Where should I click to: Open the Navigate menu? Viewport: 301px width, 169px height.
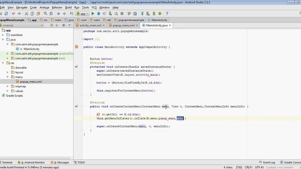[x=22, y=8]
